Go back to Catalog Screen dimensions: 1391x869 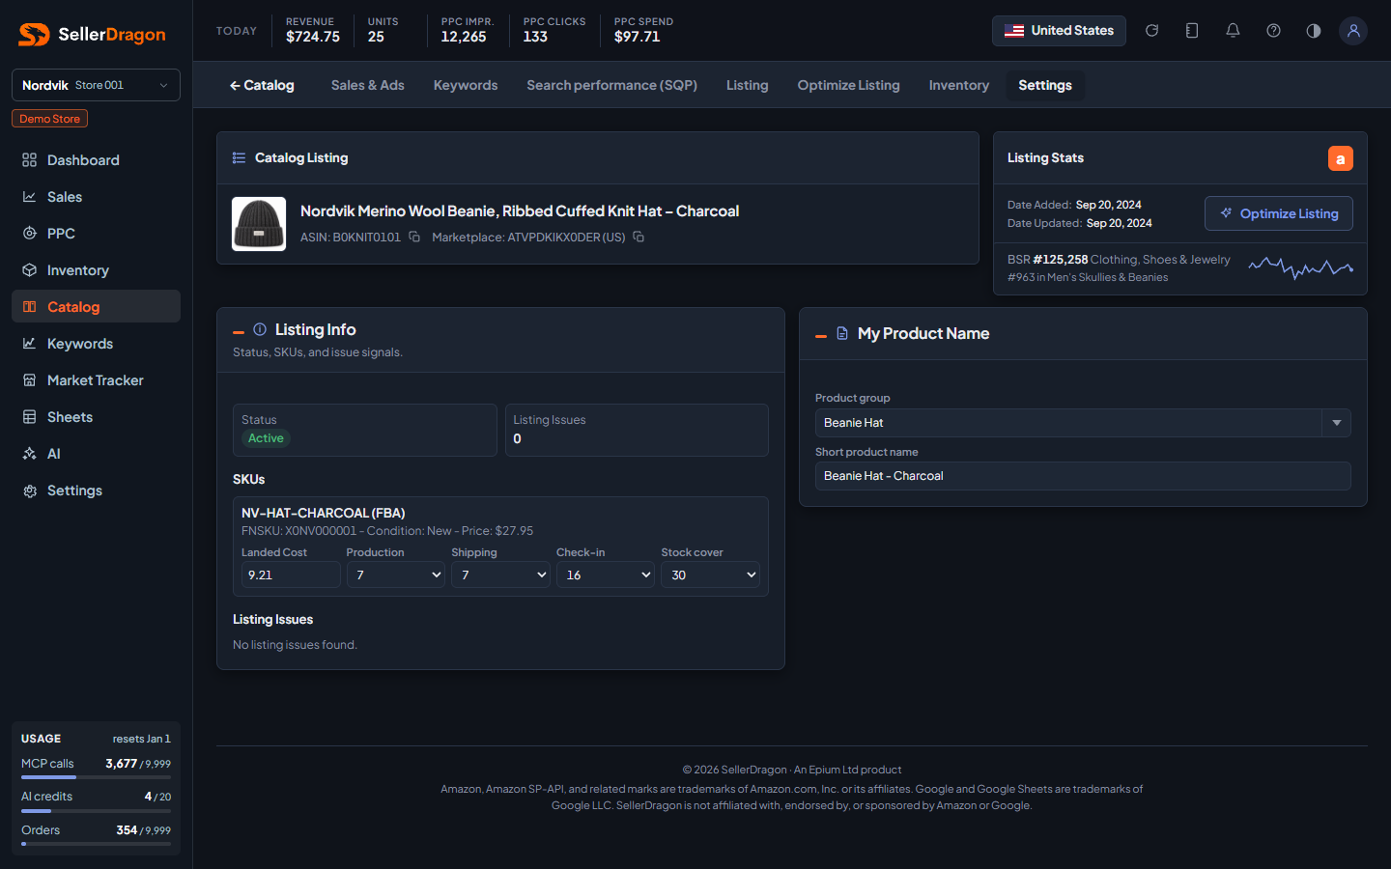point(262,85)
